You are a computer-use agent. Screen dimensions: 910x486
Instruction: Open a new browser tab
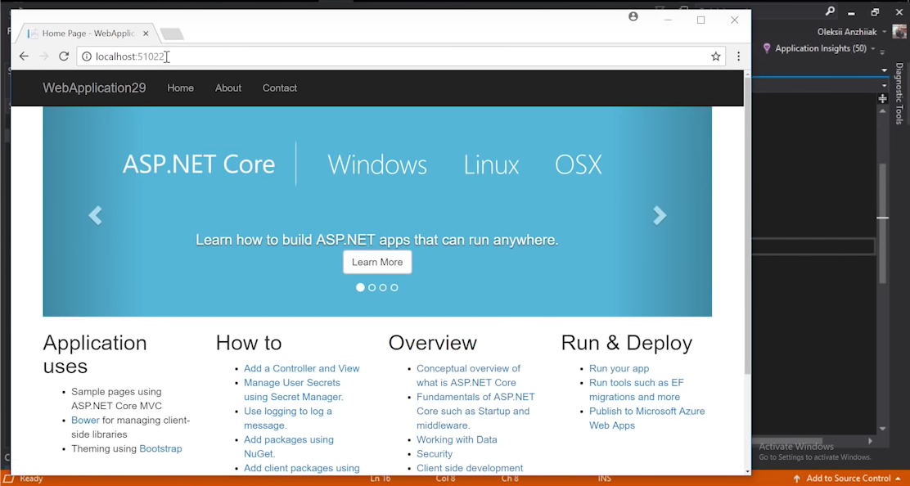tap(172, 34)
